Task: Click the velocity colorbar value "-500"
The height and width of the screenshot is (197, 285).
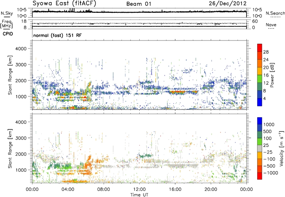Action: [x=269, y=166]
